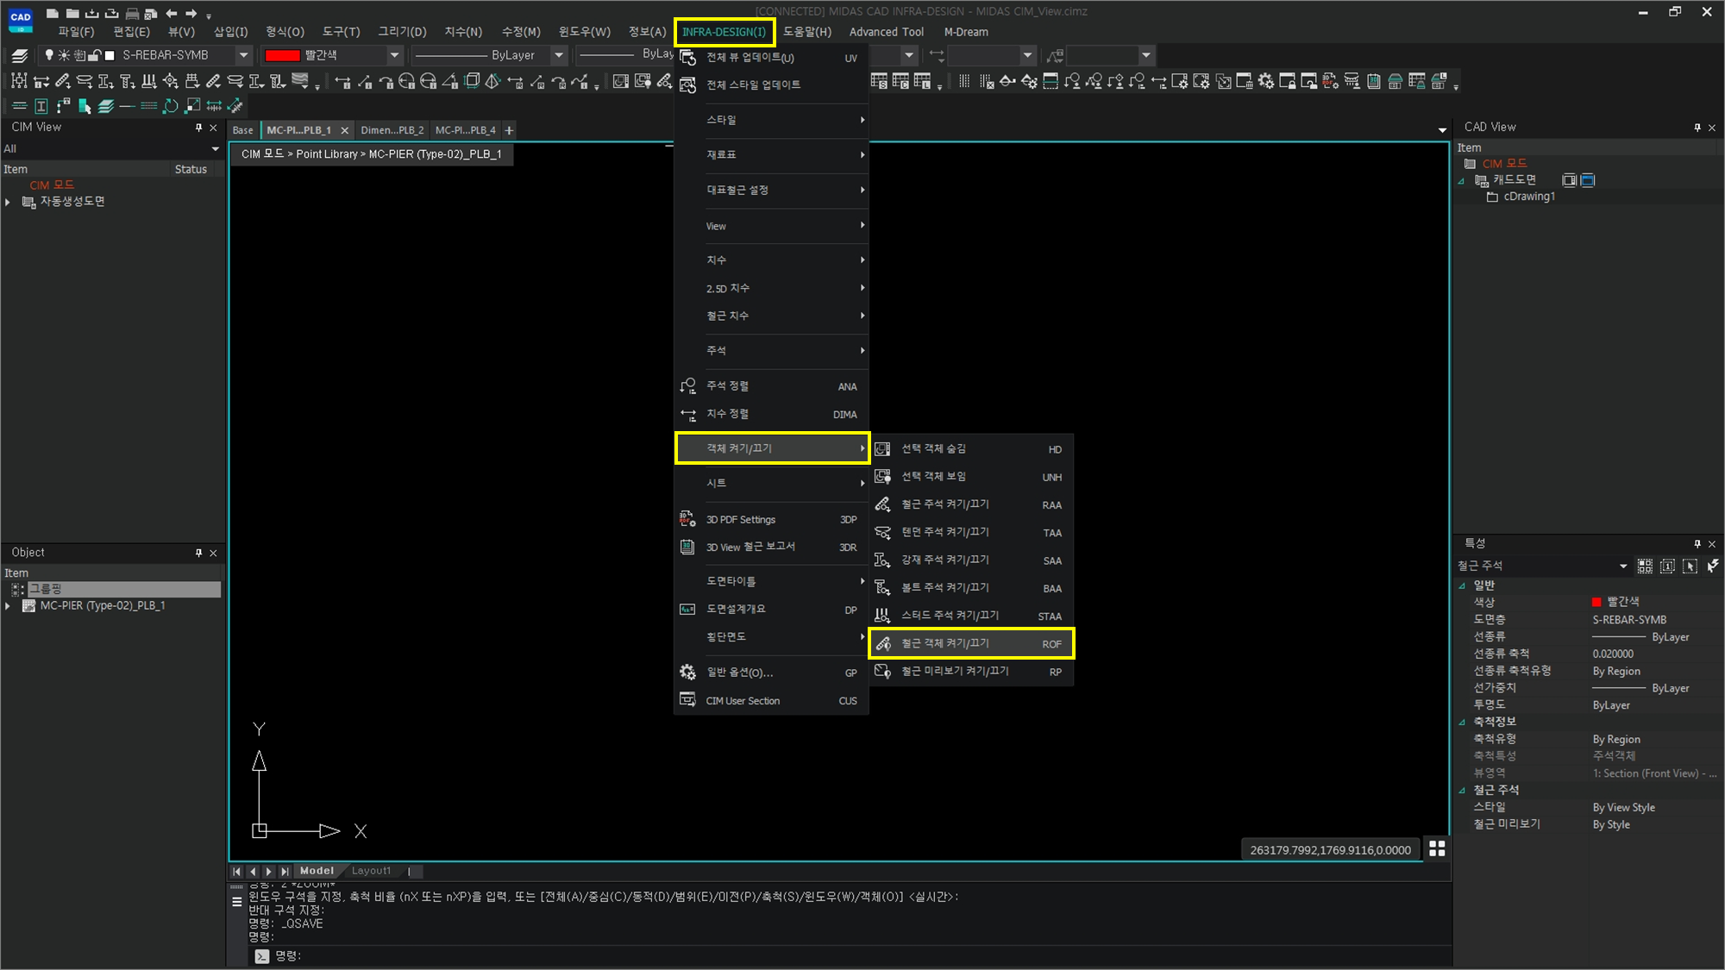This screenshot has height=970, width=1725.
Task: Click 전체 뷰 업데이트(U) menu command
Action: pos(771,58)
